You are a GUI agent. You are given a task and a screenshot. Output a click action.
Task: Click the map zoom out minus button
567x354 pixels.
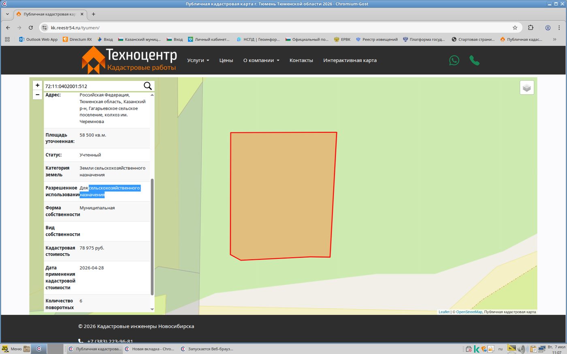point(38,95)
